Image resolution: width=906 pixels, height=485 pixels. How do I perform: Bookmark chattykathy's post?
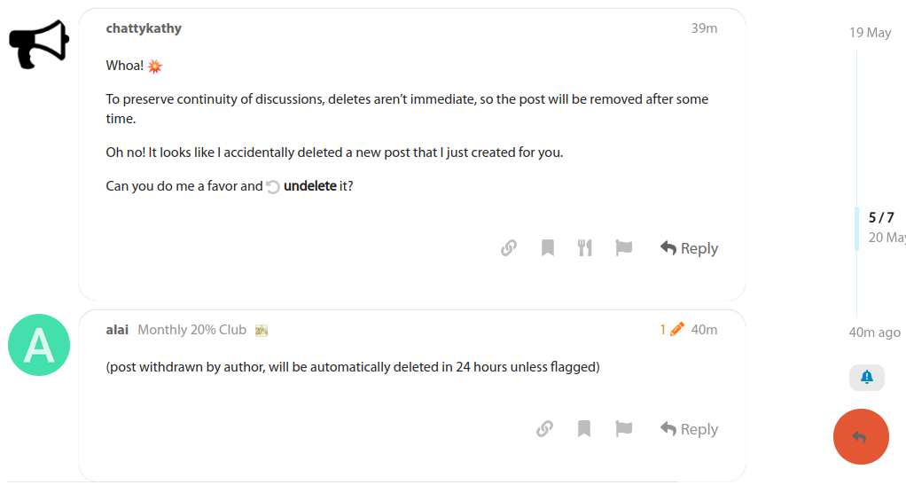click(548, 248)
